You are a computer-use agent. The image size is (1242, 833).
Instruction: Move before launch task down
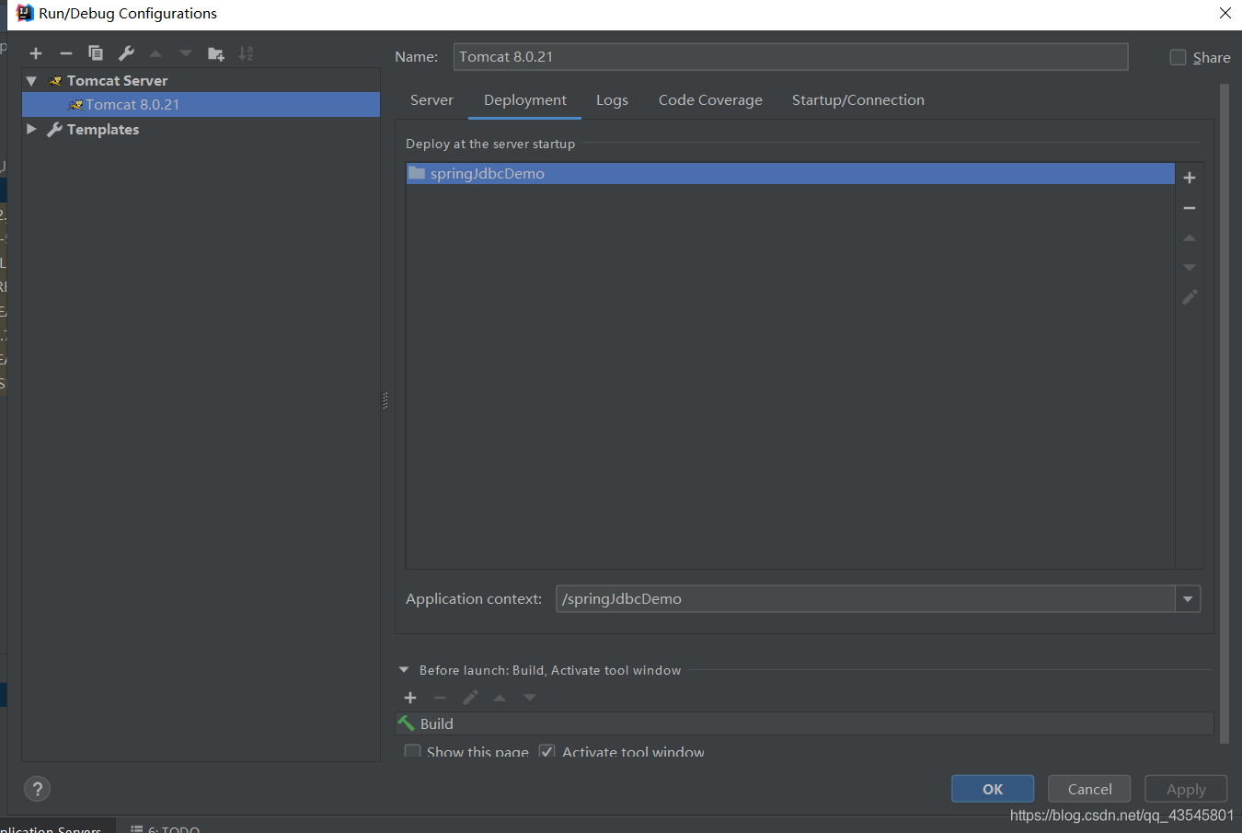pyautogui.click(x=530, y=698)
